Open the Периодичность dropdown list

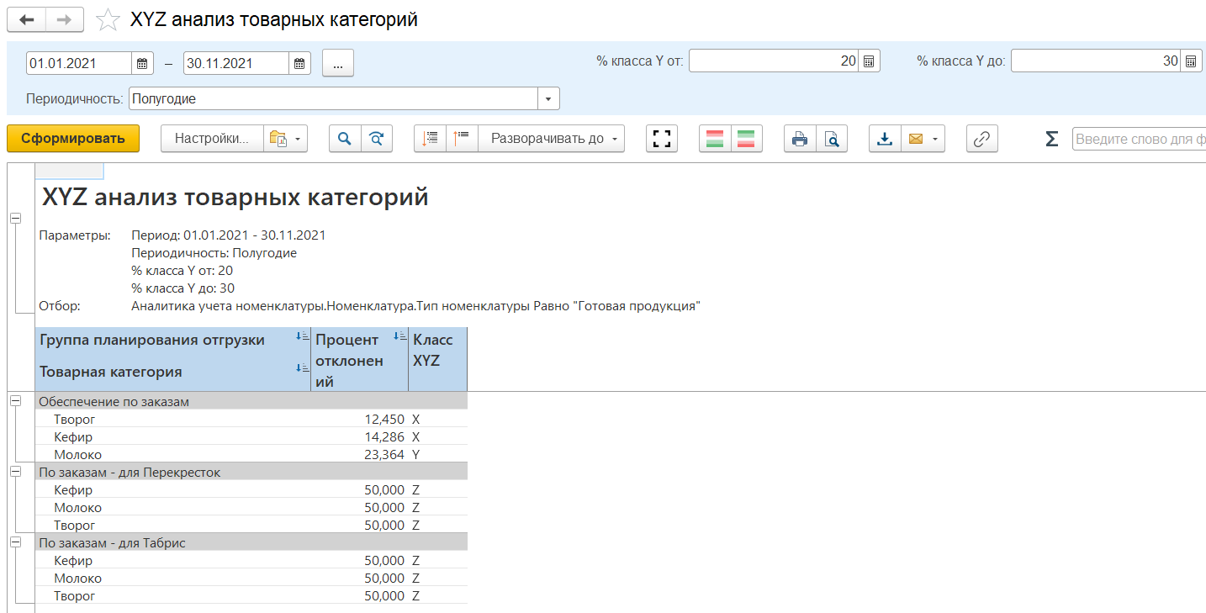click(548, 99)
